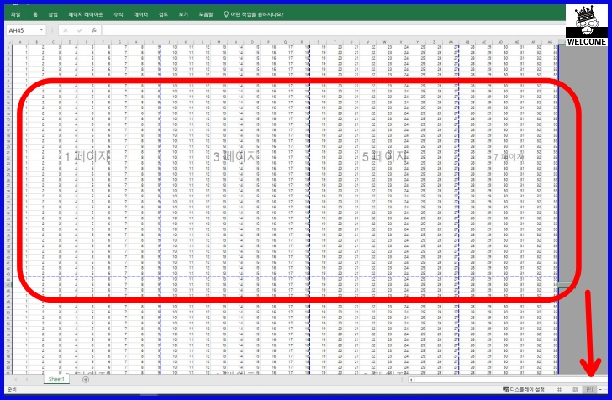
Task: Switch to the 홈 ribbon tab
Action: pyautogui.click(x=35, y=14)
